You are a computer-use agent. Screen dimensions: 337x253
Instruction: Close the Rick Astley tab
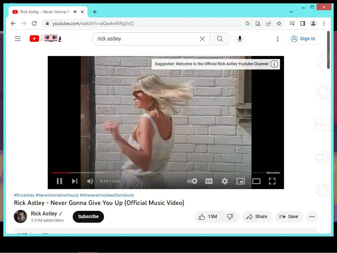(x=82, y=12)
